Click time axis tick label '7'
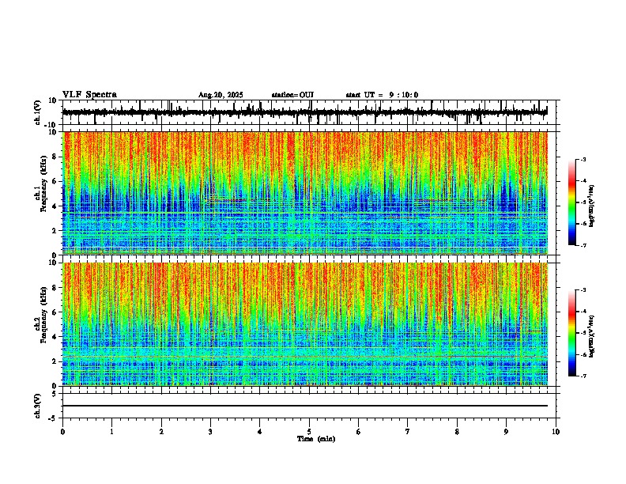Viewport: 626px width, 484px height. click(408, 432)
